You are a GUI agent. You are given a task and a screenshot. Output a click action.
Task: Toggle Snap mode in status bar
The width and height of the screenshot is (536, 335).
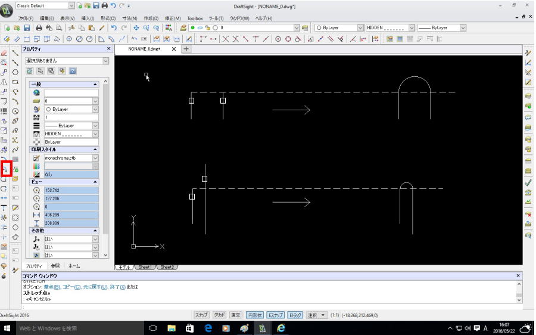pos(201,315)
